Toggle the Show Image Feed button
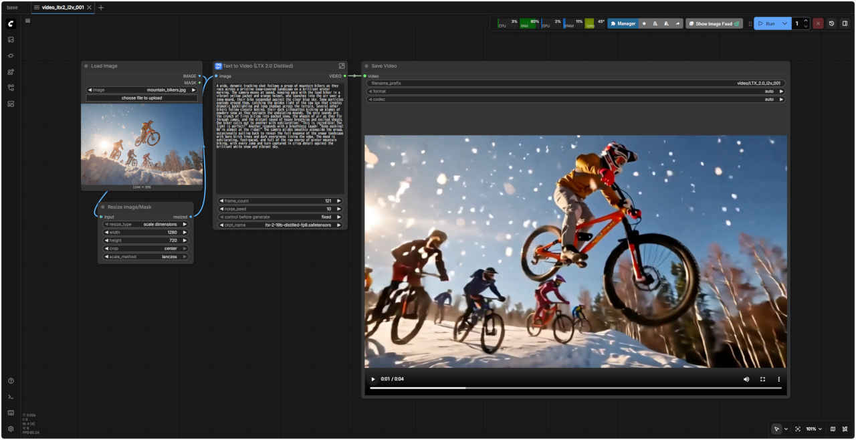This screenshot has width=856, height=440. [714, 23]
